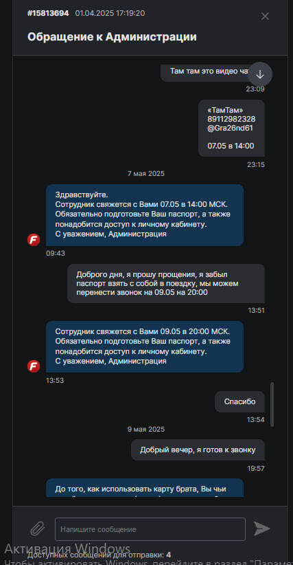
Task: Click the paperclip attach file icon
Action: click(x=37, y=529)
